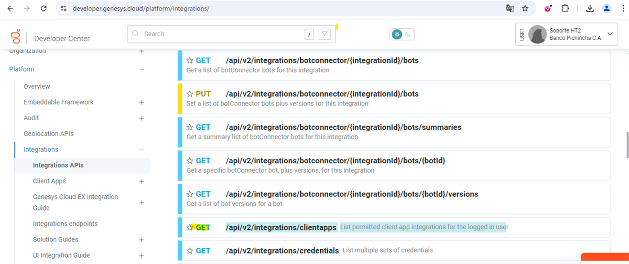Viewport: 629px width, 264px height.
Task: Star the bots/{botId}/versions endpoint
Action: [190, 194]
